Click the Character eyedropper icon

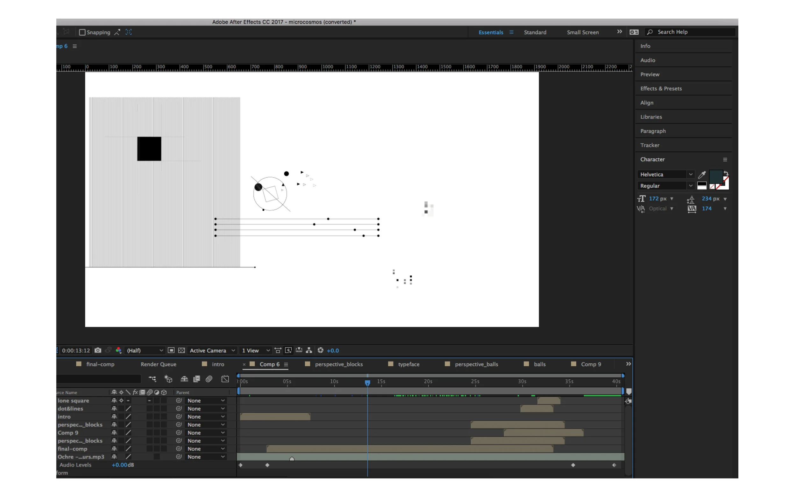pos(701,175)
